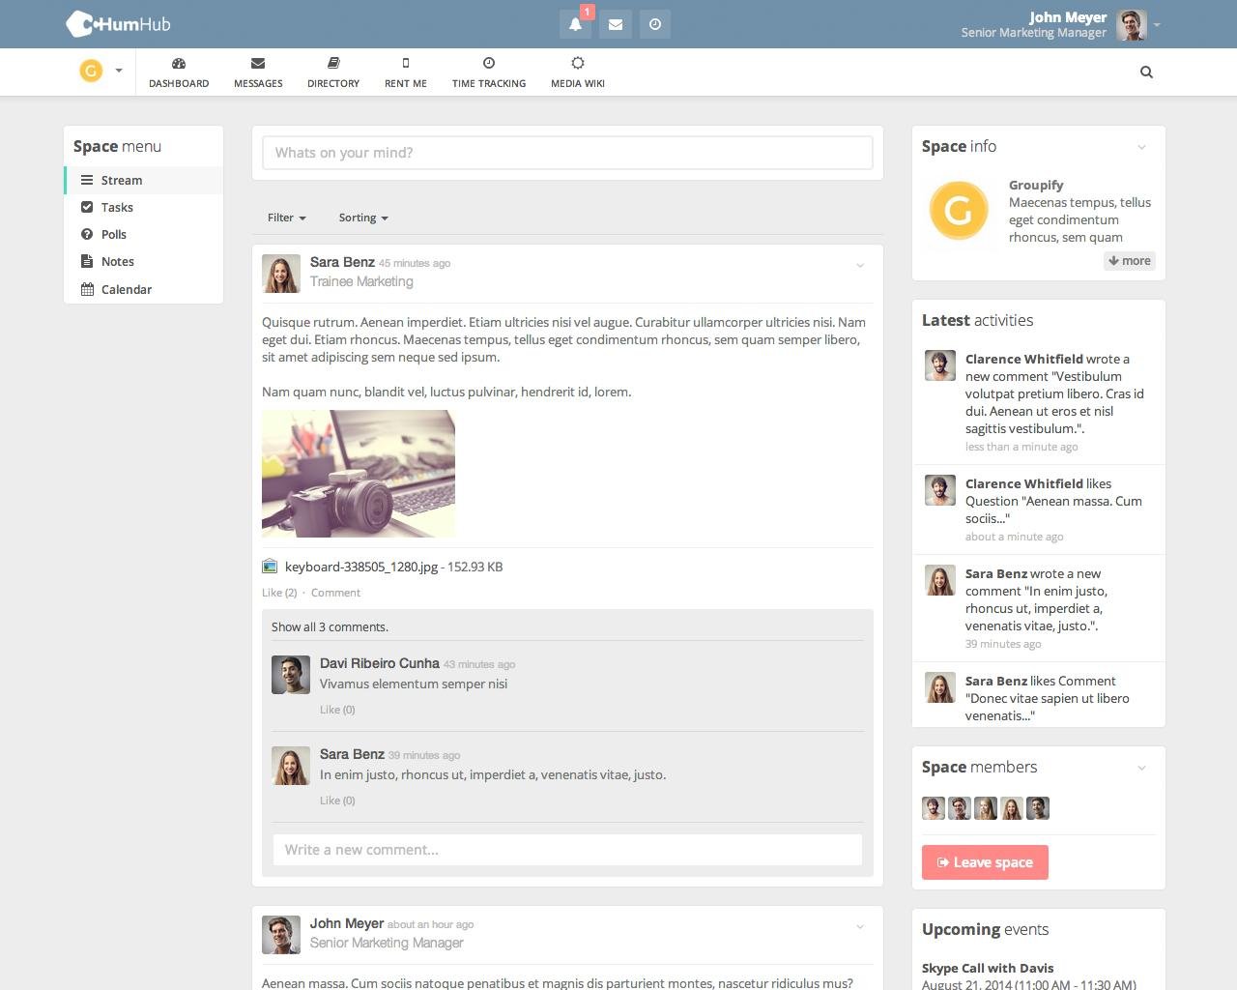Open the Filter dropdown
1237x990 pixels.
(286, 218)
